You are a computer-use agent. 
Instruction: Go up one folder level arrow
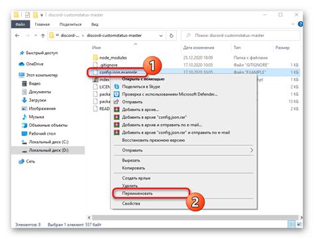pos(43,36)
